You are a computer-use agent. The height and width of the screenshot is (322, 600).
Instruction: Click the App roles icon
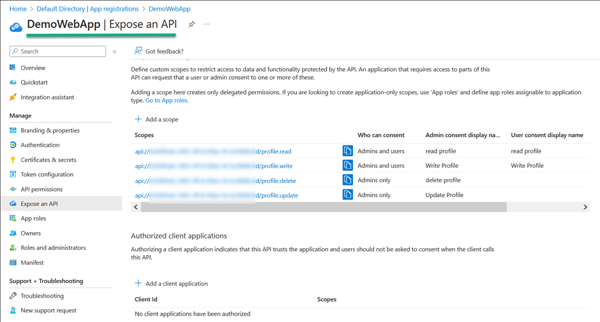pos(13,218)
